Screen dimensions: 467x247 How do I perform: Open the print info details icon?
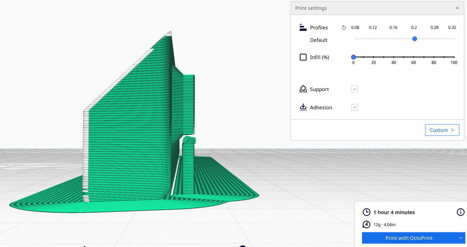pos(461,212)
